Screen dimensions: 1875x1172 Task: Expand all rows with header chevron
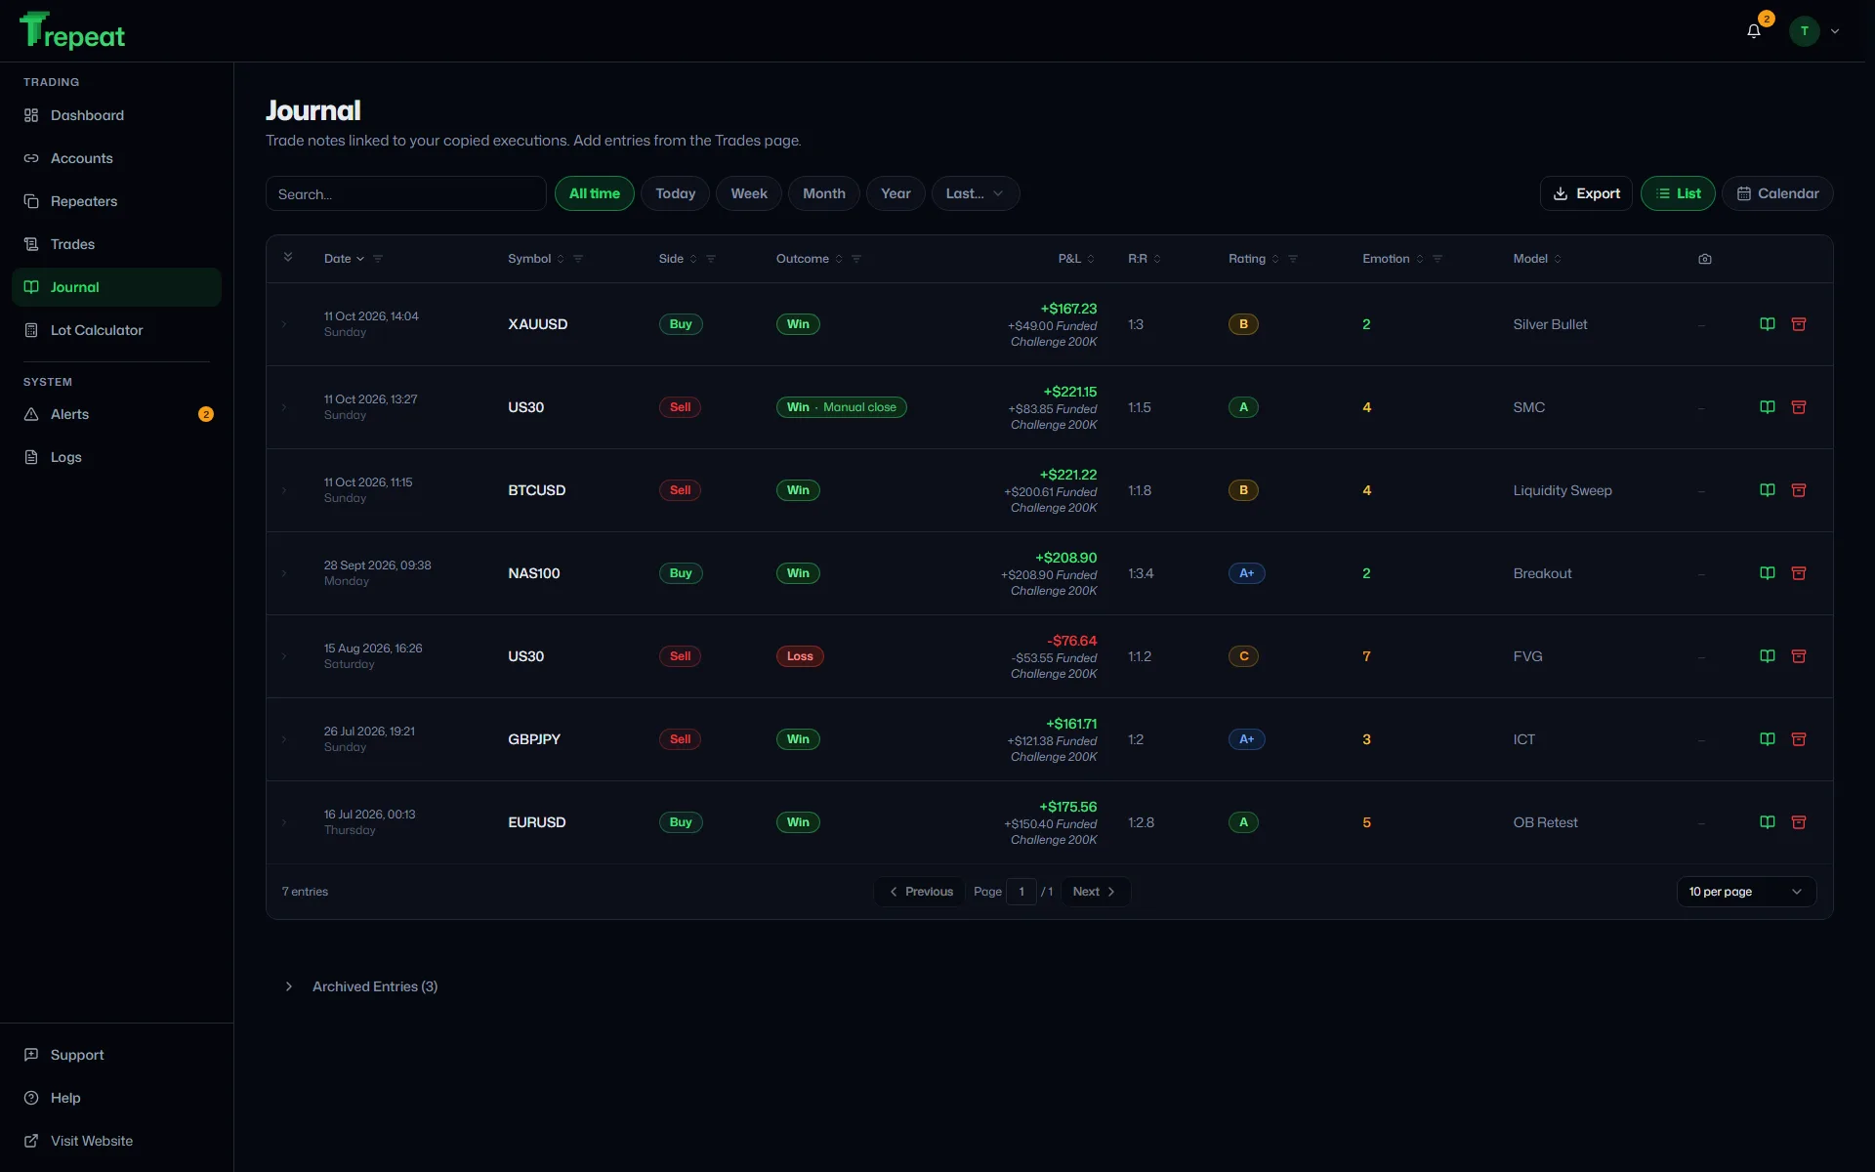pos(288,258)
